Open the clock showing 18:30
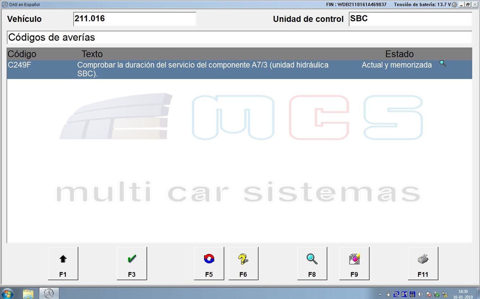 coord(463,294)
